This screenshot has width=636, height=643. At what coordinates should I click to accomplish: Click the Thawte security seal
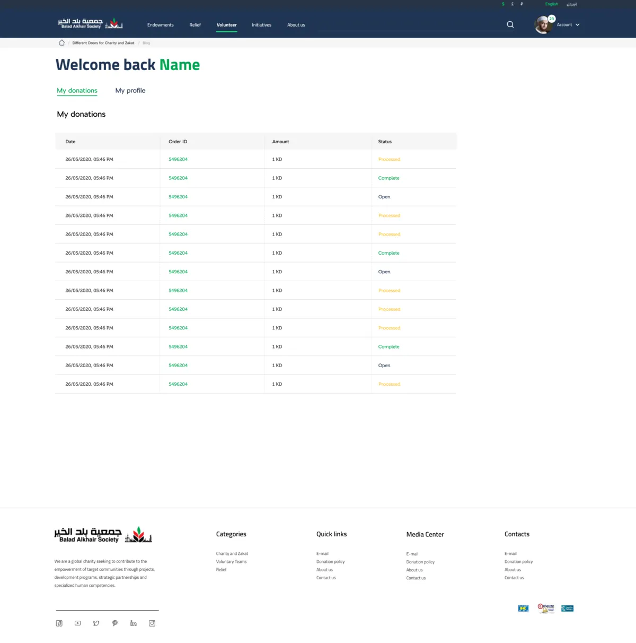tap(546, 608)
